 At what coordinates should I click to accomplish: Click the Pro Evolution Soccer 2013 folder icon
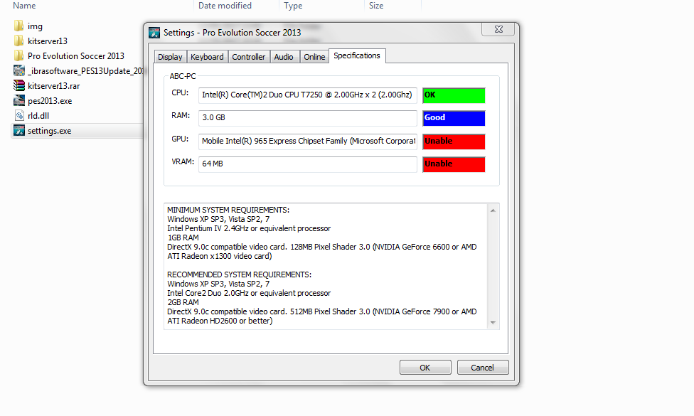[x=18, y=55]
